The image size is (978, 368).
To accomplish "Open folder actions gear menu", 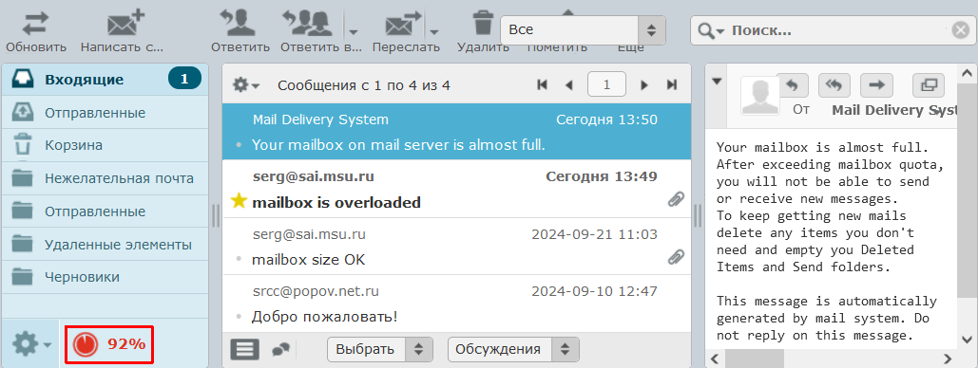I will (31, 343).
